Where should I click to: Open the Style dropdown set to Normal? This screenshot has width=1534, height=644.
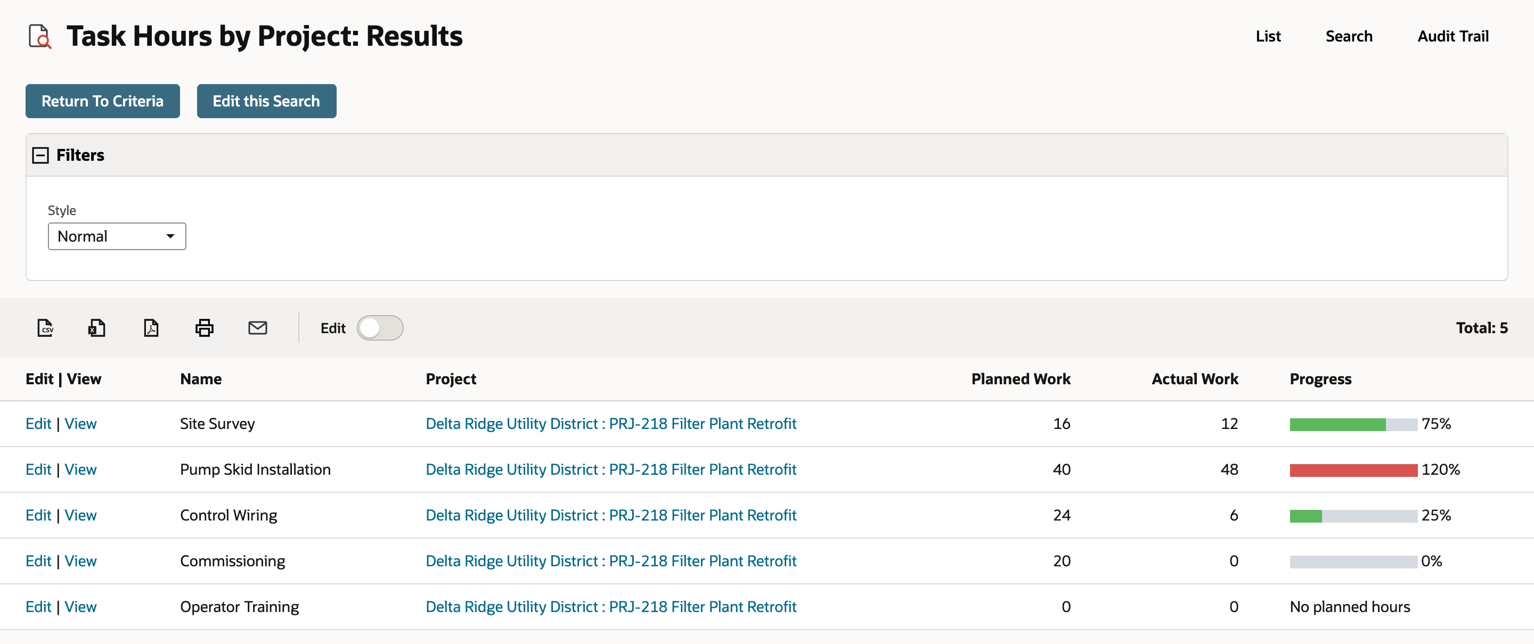tap(117, 236)
